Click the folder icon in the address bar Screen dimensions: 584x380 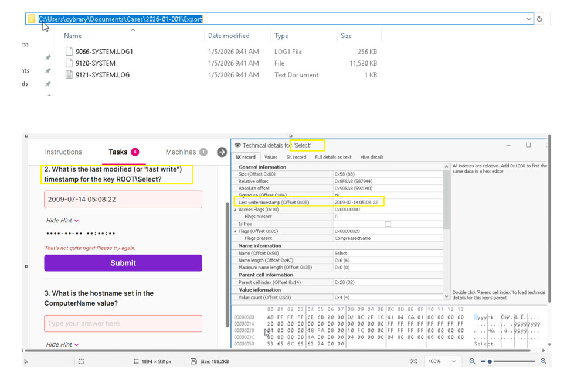(32, 19)
